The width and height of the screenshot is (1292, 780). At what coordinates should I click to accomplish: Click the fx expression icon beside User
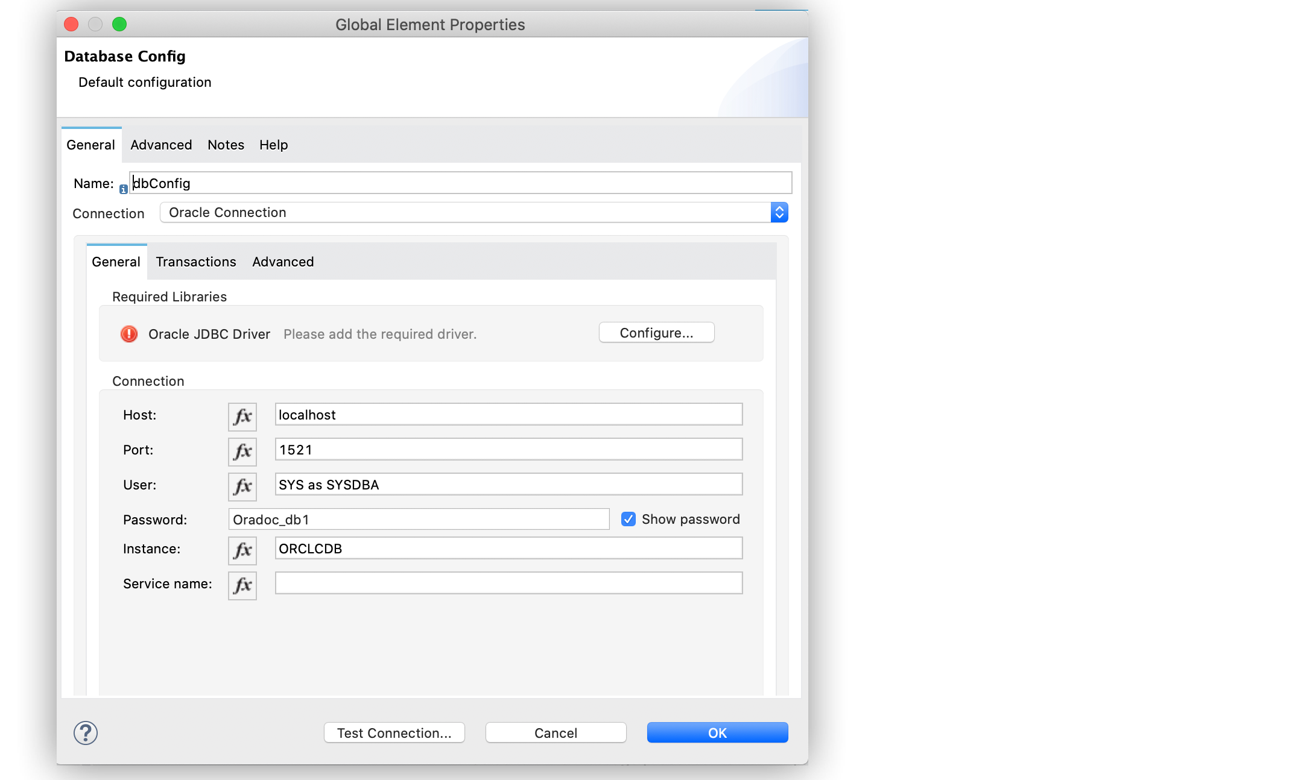[242, 486]
